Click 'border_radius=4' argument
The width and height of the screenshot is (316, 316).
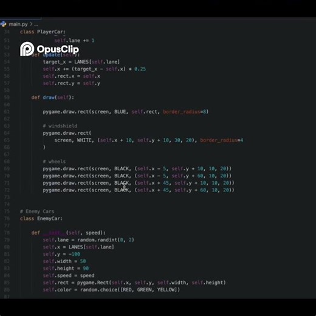click(x=222, y=140)
